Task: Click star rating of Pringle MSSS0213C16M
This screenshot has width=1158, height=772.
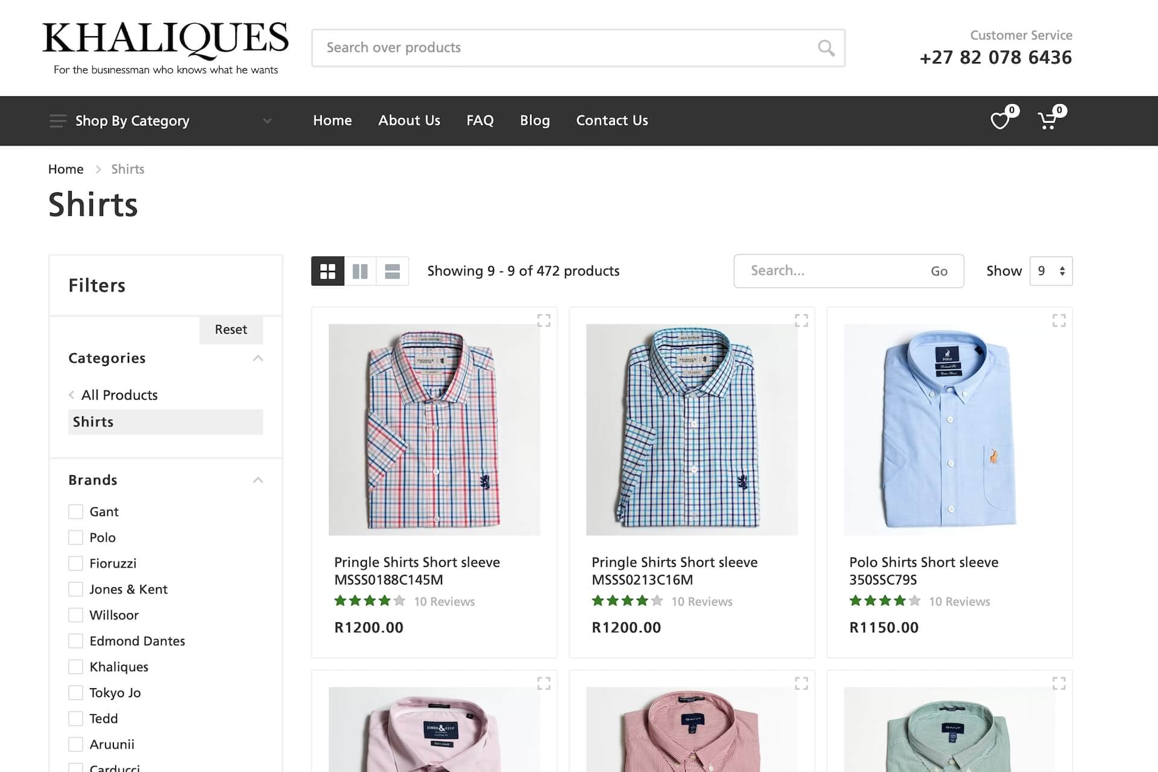Action: [627, 601]
